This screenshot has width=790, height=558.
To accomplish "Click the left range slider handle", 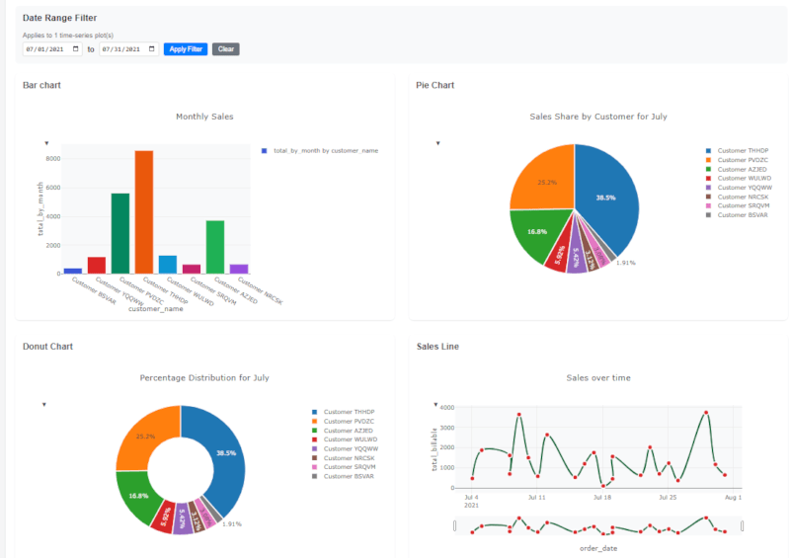I will click(x=455, y=526).
